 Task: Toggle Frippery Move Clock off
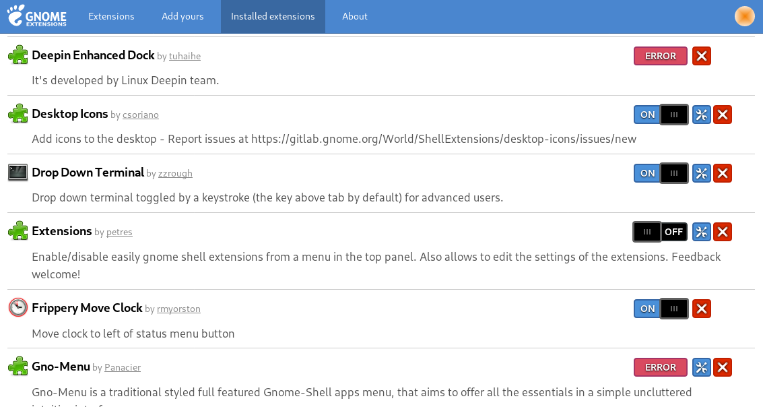coord(660,309)
